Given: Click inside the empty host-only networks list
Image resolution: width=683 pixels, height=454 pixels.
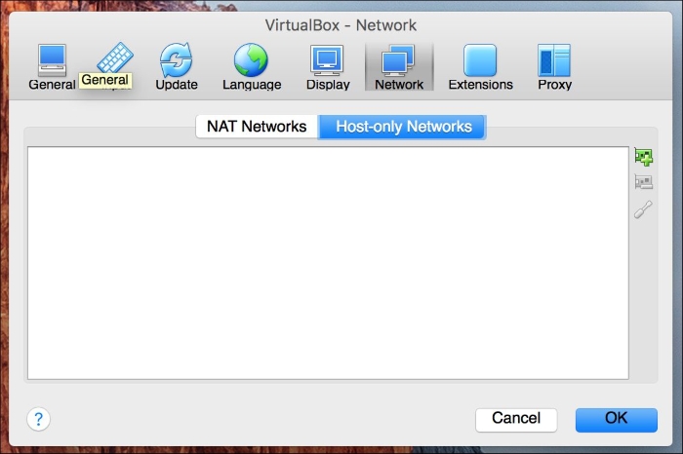Looking at the screenshot, I should 328,263.
